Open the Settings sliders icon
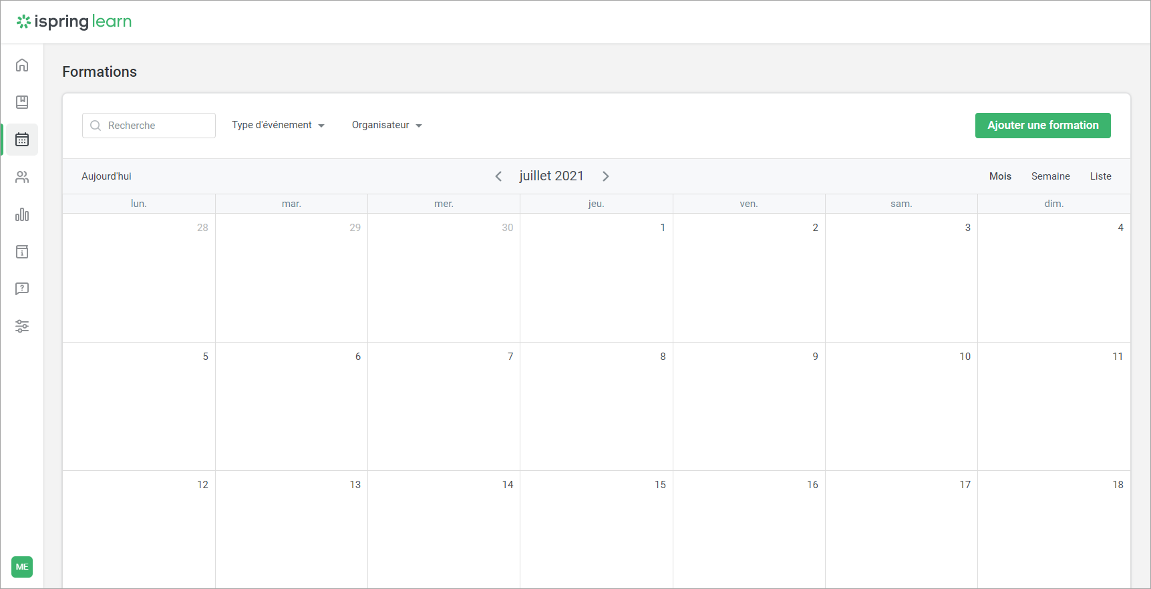Image resolution: width=1151 pixels, height=589 pixels. pos(22,326)
